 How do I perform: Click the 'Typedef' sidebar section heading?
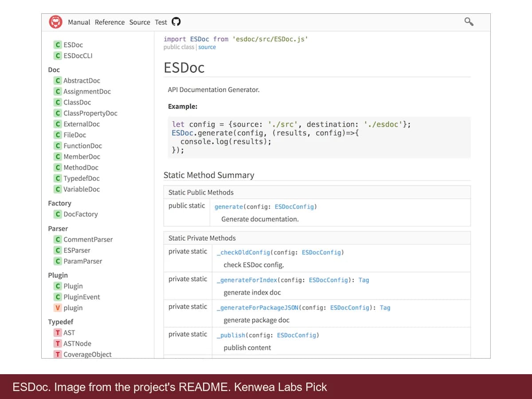tap(61, 322)
